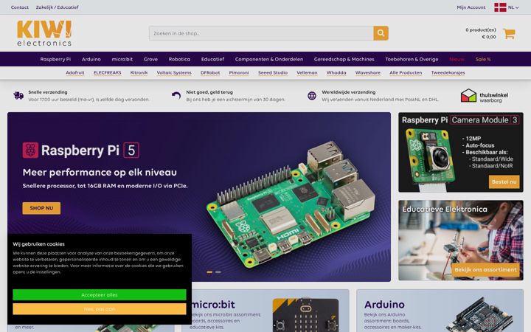The height and width of the screenshot is (332, 531).
Task: Accept all cookies with 'Accepteer alles'
Action: coord(100,294)
